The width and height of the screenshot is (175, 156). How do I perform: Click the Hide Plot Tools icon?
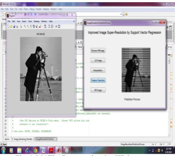[x=56, y=26]
